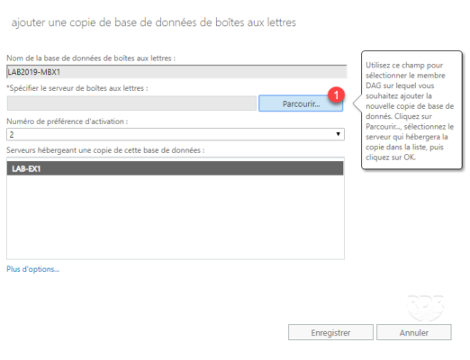
Task: Click 'Nom de la base de données' label
Action: coord(91,58)
